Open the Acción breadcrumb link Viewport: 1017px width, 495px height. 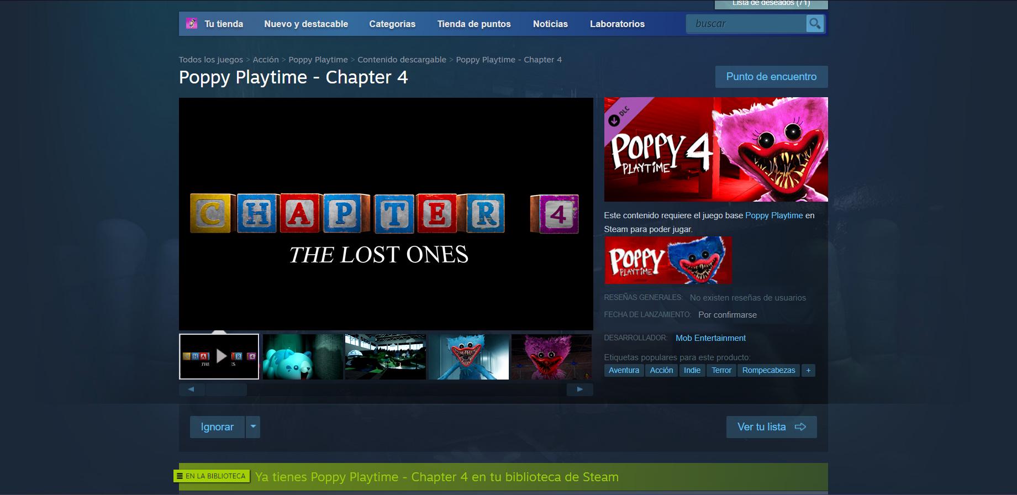(x=266, y=60)
